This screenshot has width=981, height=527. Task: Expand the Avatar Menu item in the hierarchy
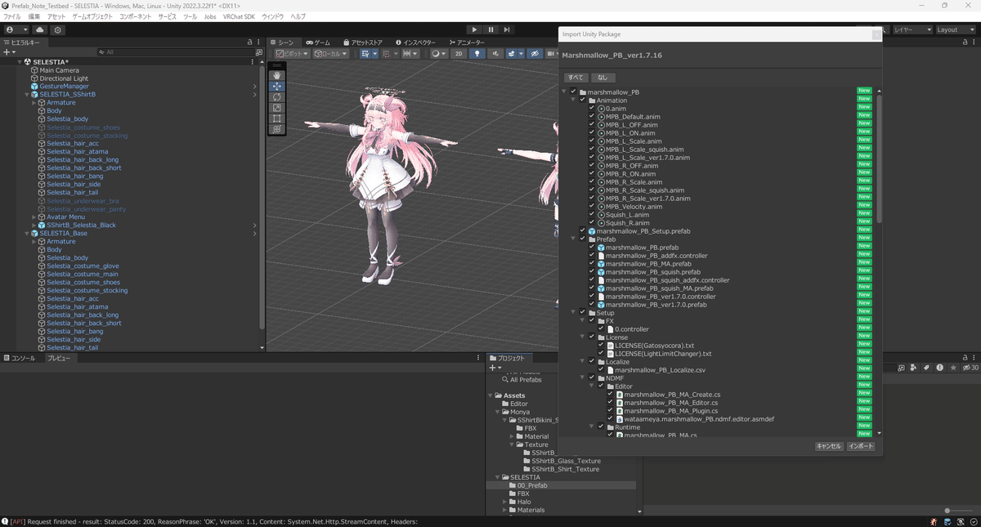(34, 217)
